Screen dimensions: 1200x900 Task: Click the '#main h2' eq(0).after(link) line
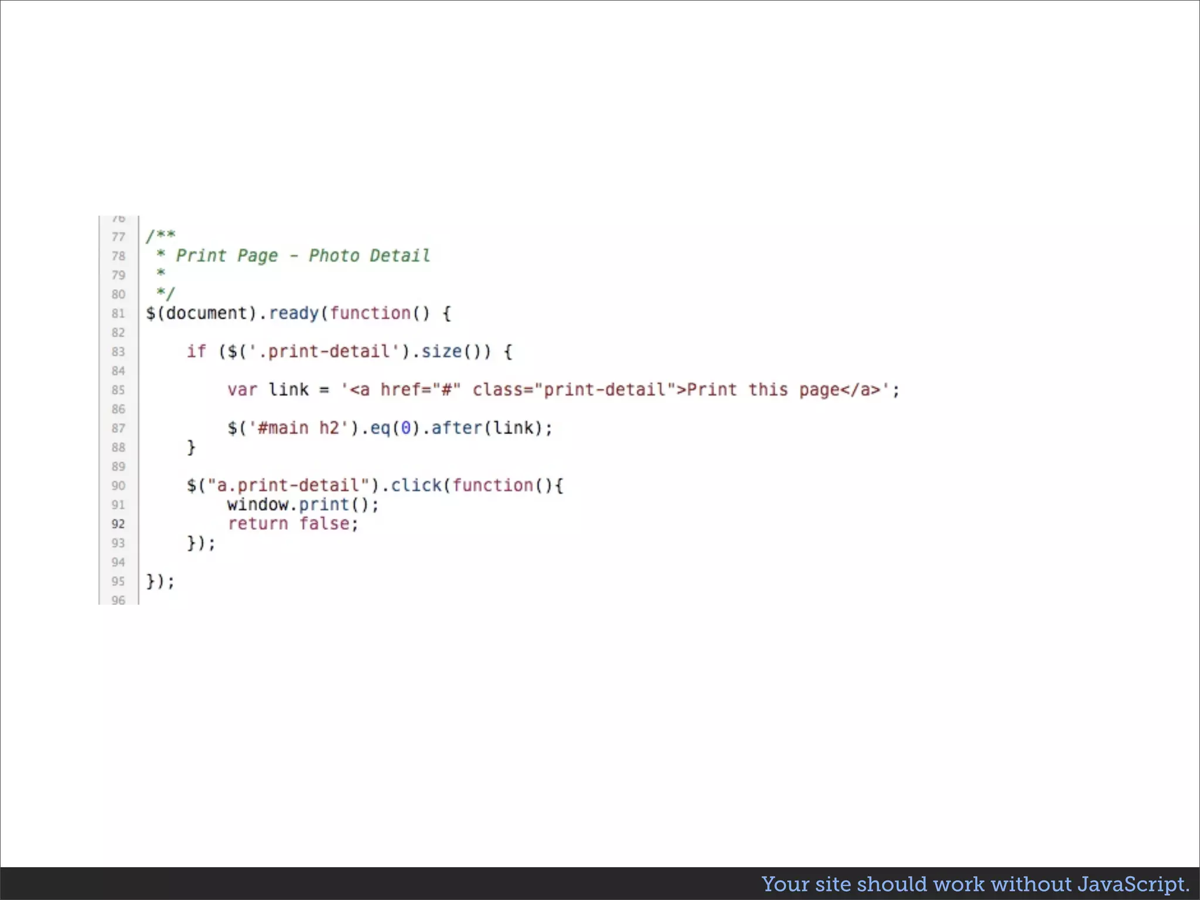tap(390, 428)
